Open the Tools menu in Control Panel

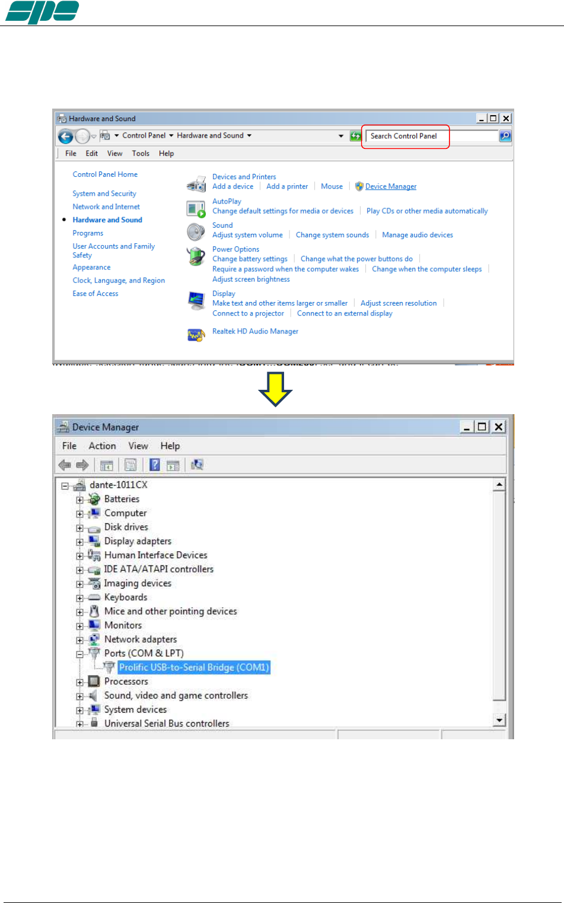(141, 154)
